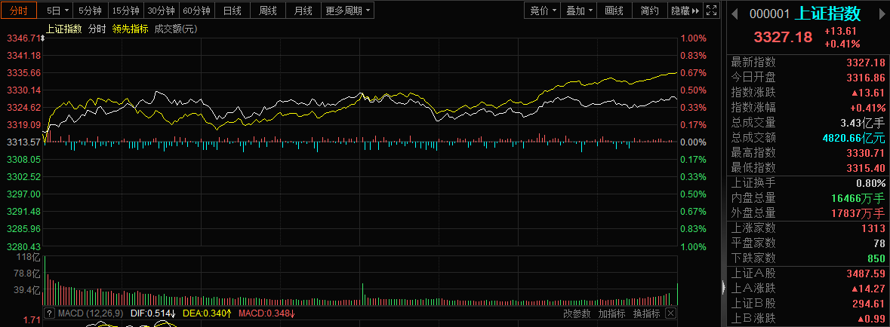890x327 pixels.
Task: Expand the 叠加 overlay dropdown
Action: [x=580, y=11]
